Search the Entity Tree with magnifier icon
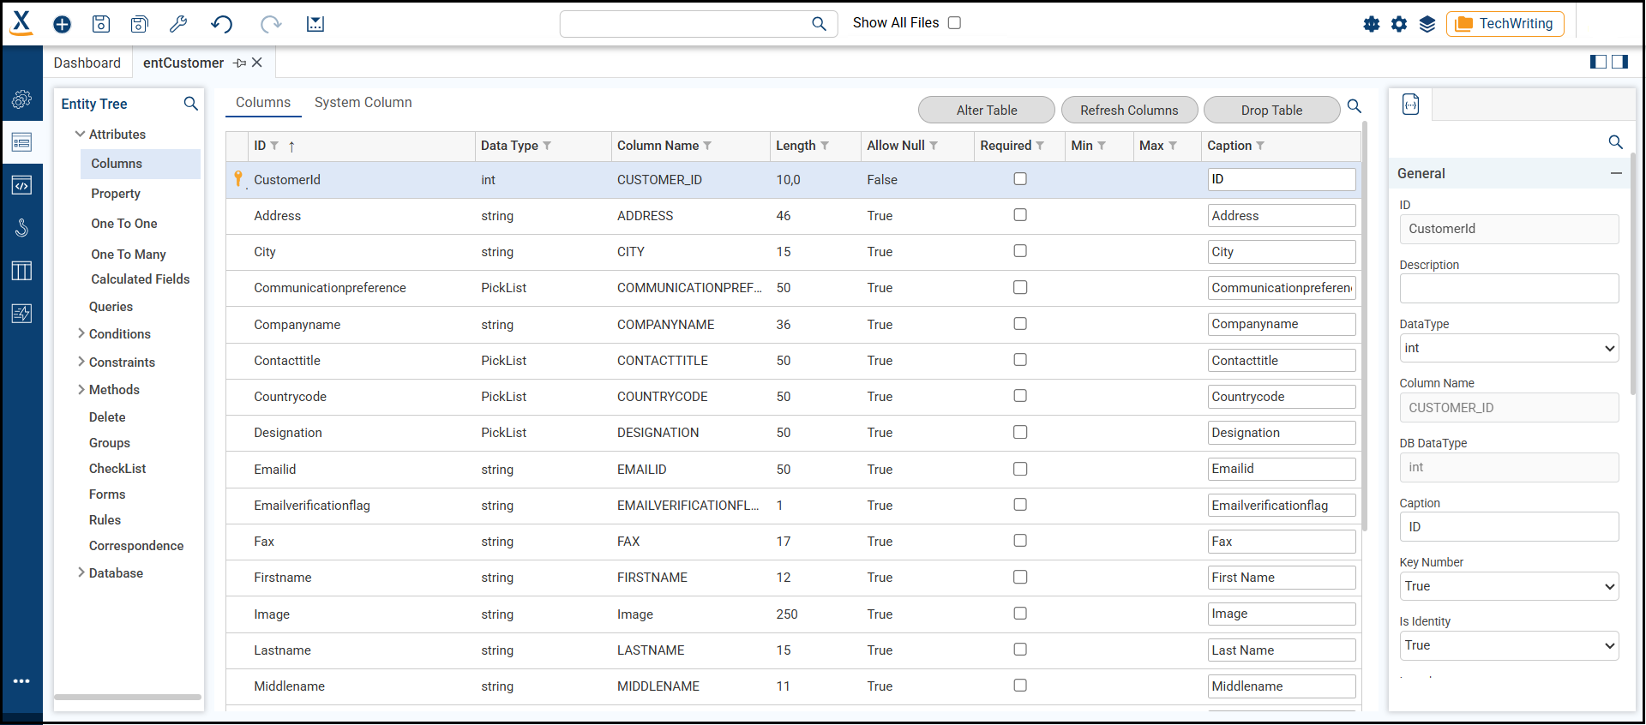Image resolution: width=1646 pixels, height=725 pixels. pos(191,104)
